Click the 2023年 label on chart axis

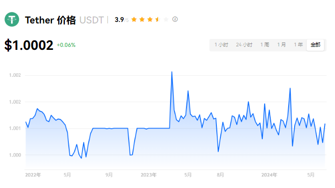pos(149,175)
